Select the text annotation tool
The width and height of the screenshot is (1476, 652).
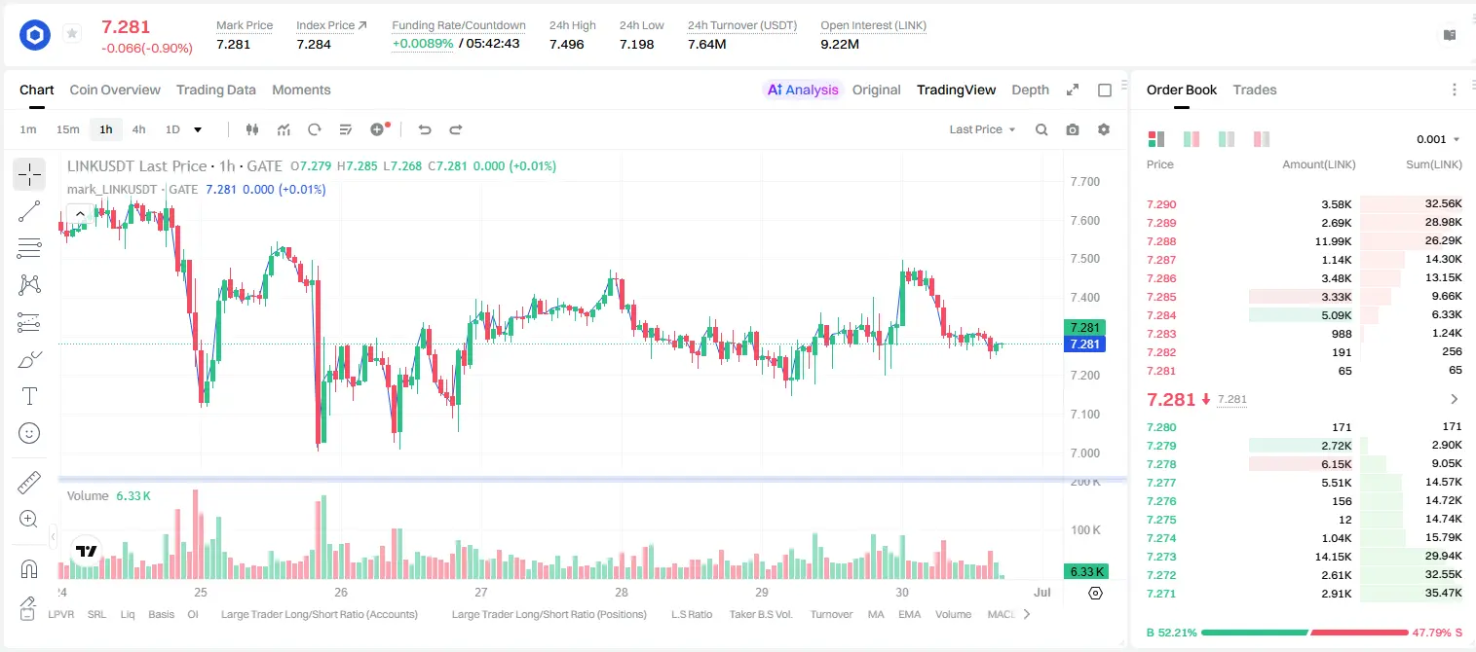click(x=29, y=396)
